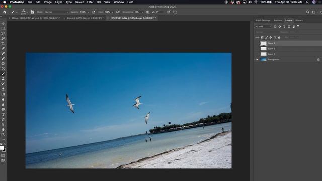Viewport: 322px width, 181px height.
Task: Switch to the History tab
Action: 299,20
